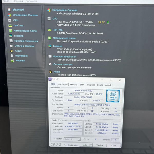
Task: Click the audio speaker icon in summary panel
Action: [x=50, y=72]
